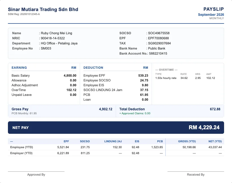Image resolution: width=232 pixels, height=183 pixels.
Task: Select the Employee YTD EPF value 5,521.84
Action: point(63,147)
